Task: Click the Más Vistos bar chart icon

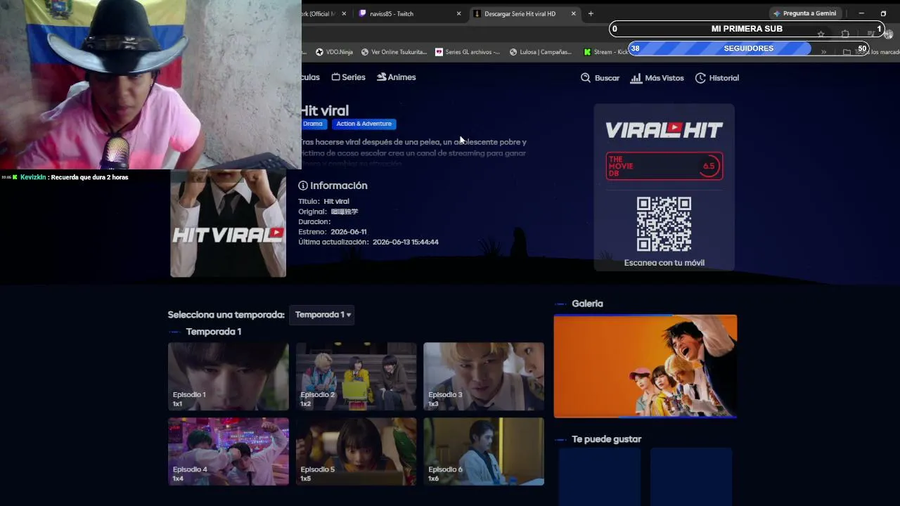Action: pyautogui.click(x=636, y=78)
